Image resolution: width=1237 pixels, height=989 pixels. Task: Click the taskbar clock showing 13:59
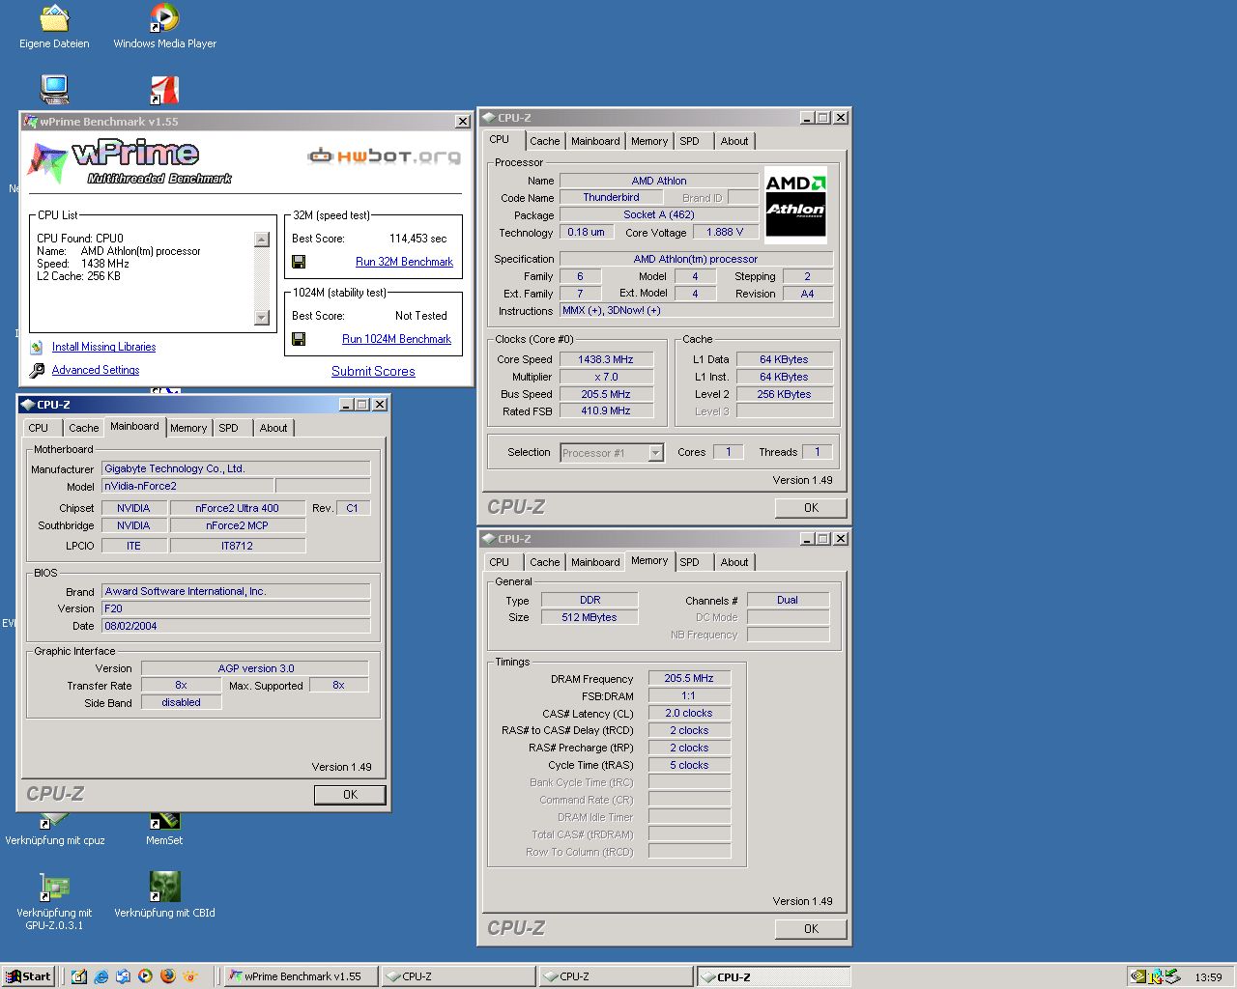click(1208, 977)
